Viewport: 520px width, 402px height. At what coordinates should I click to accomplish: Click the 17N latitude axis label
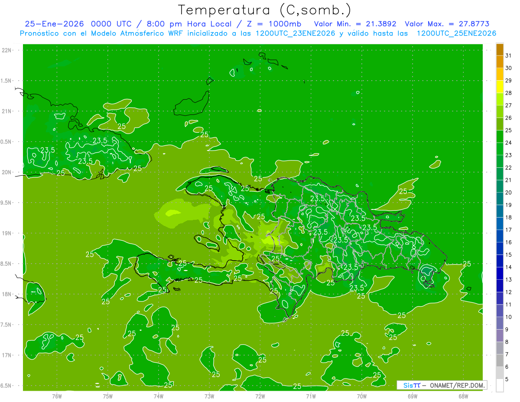coord(7,355)
